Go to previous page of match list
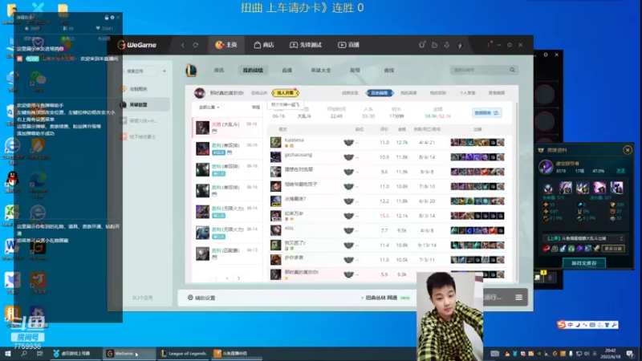The width and height of the screenshot is (642, 361). point(216,278)
